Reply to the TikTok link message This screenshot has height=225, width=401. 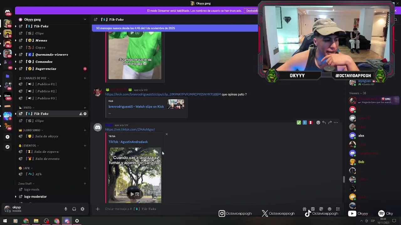coord(324,122)
